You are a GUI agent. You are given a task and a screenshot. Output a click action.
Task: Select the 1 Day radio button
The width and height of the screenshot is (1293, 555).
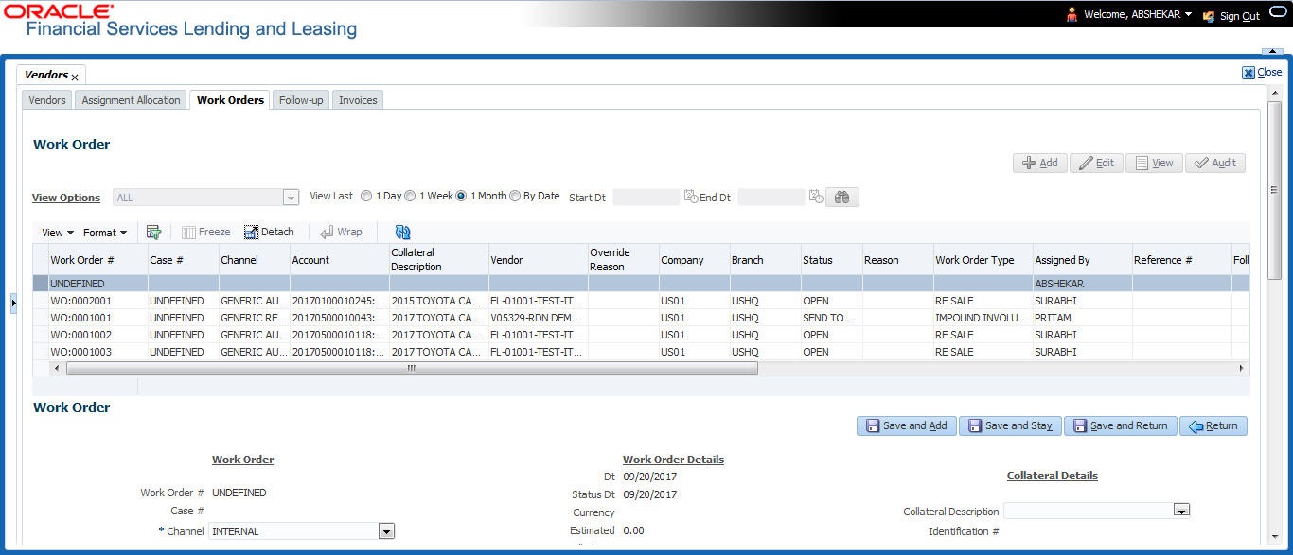pos(366,197)
